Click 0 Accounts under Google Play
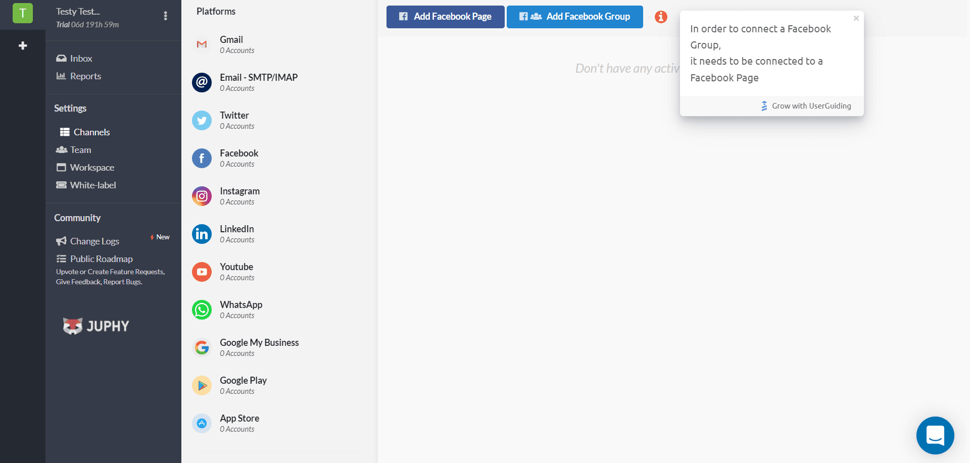Screen dimensions: 970x463 (x=237, y=391)
